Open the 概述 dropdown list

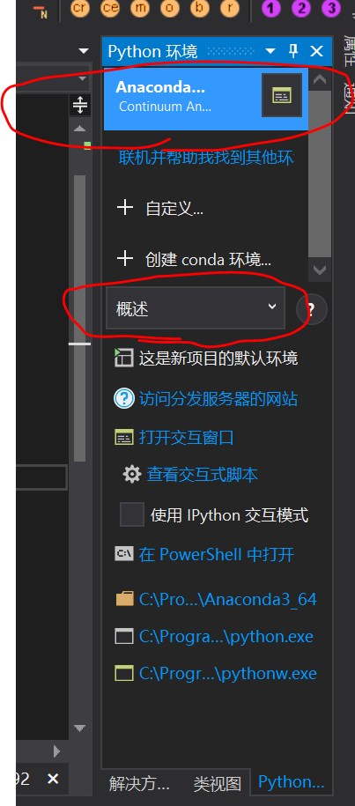(196, 308)
